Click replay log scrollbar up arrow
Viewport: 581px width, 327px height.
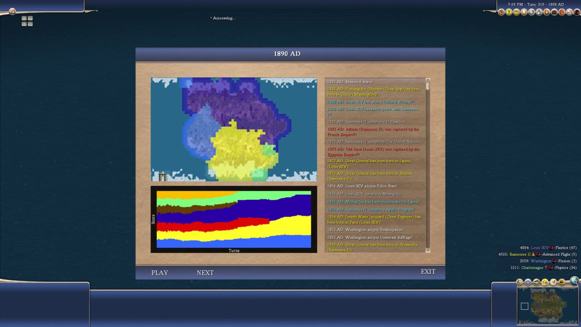click(x=428, y=80)
